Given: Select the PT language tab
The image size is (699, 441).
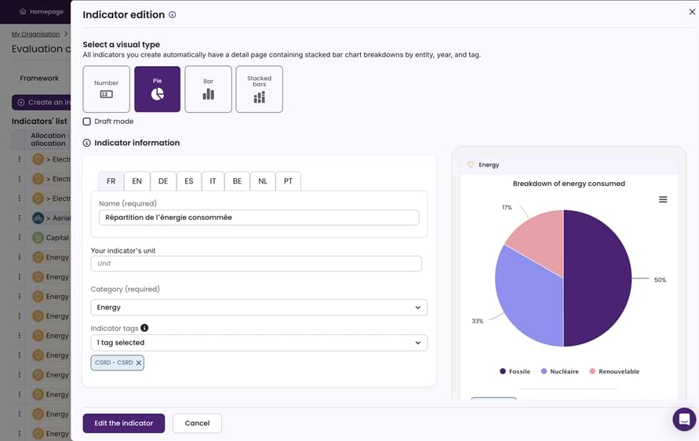Looking at the screenshot, I should (x=288, y=181).
